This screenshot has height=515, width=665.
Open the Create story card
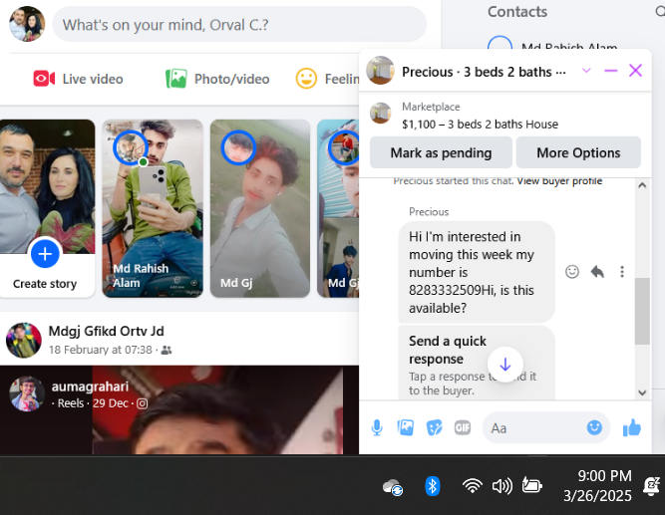(x=47, y=208)
